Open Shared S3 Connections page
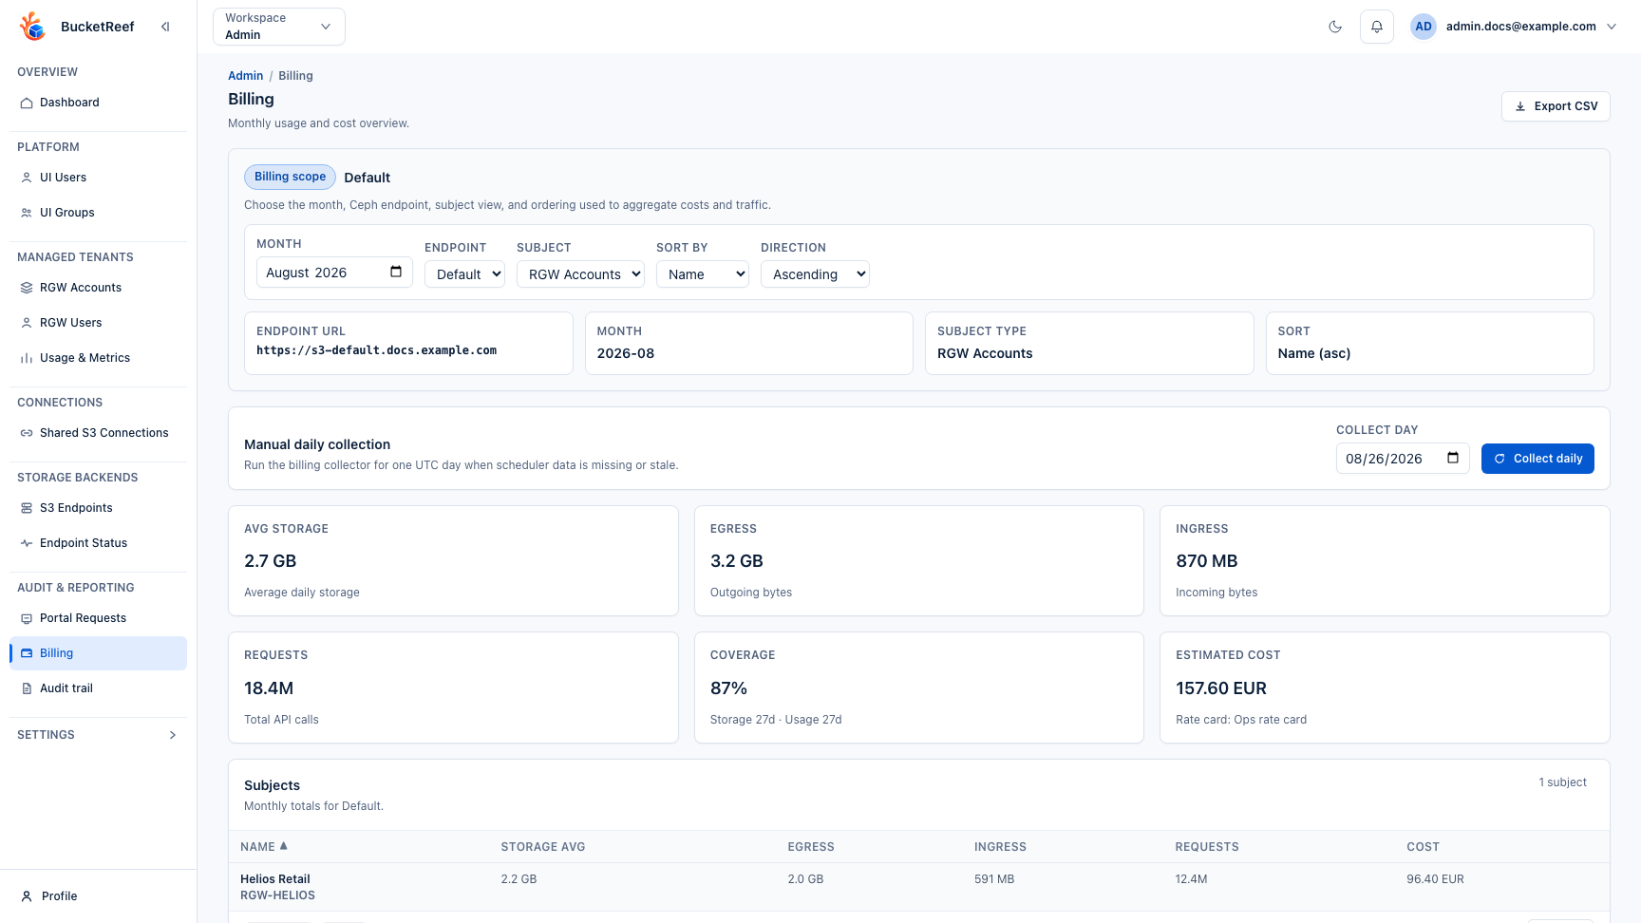This screenshot has width=1641, height=923. 98,433
